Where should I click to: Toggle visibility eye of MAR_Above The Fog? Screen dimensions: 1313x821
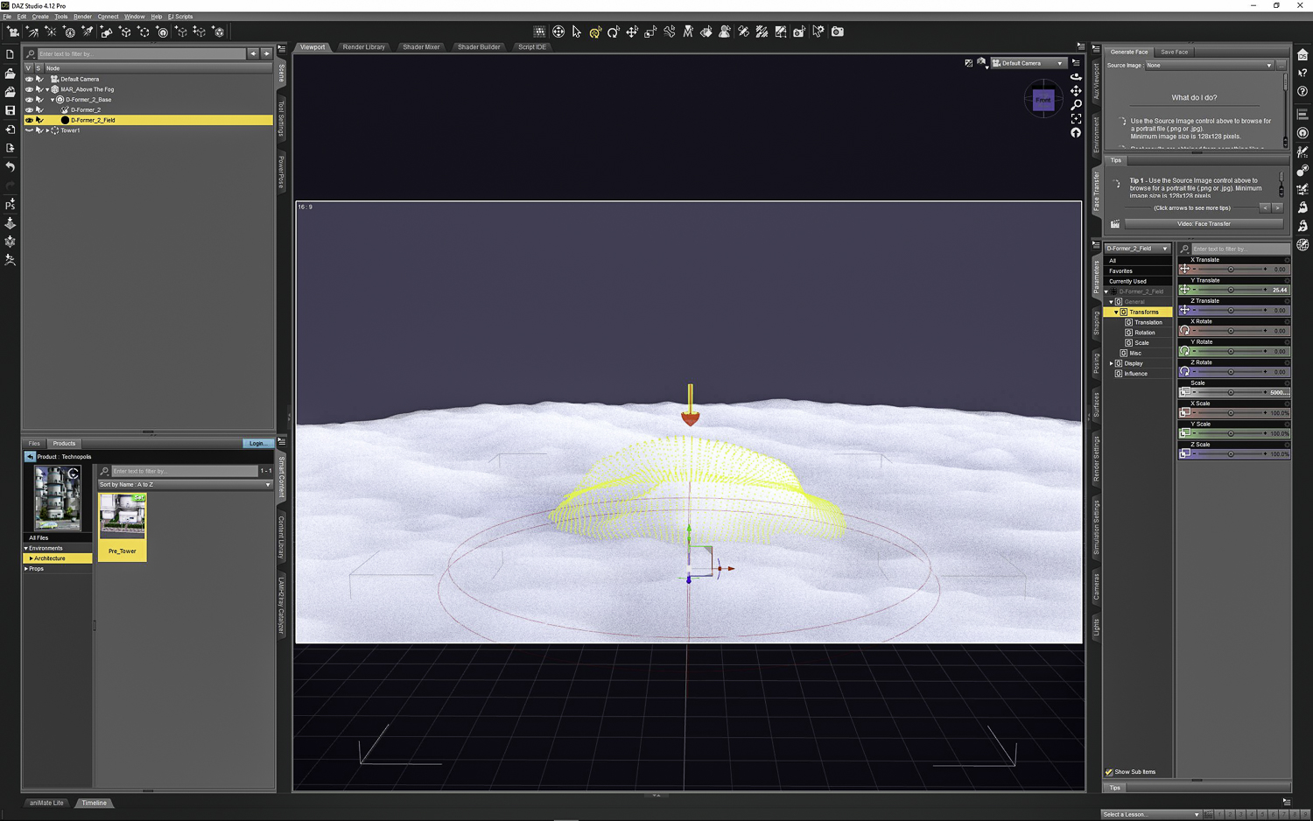coord(29,89)
